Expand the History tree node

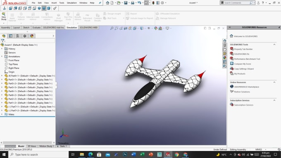point(2,49)
